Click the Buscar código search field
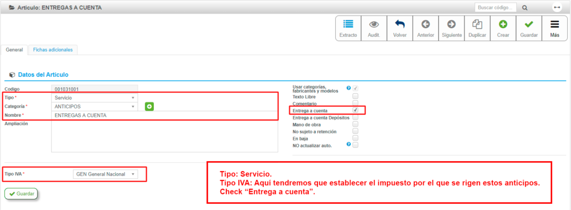This screenshot has width=571, height=210. tap(496, 8)
